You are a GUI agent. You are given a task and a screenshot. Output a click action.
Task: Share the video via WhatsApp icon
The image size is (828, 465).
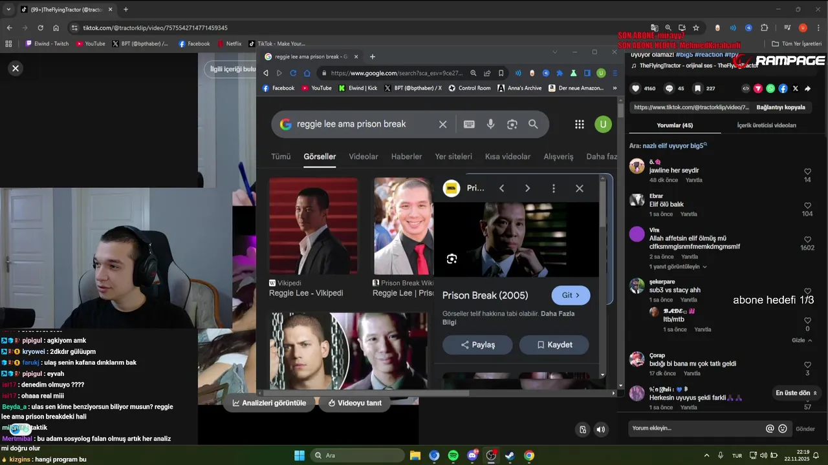pos(770,88)
